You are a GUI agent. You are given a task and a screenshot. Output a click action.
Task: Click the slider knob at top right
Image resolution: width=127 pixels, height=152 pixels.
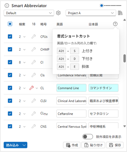[102, 5]
